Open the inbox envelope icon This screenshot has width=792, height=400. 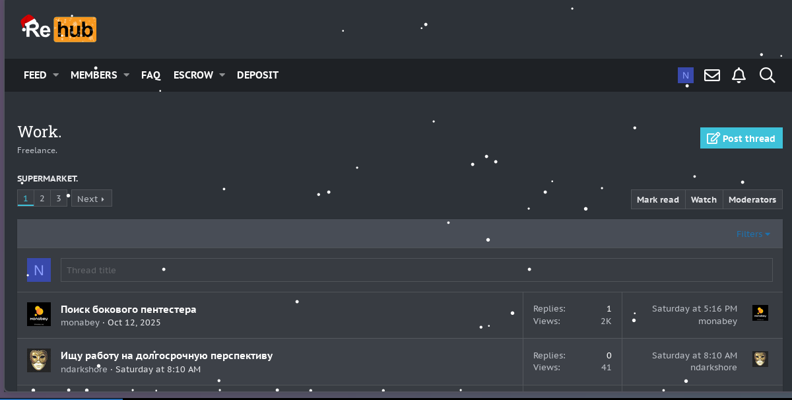click(x=712, y=75)
